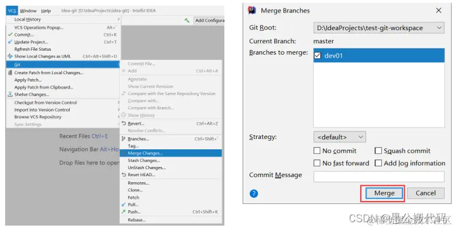Screen dimensions: 455x229
Task: Click the Cancel button
Action: pyautogui.click(x=426, y=193)
